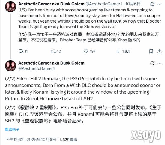This screenshot has width=165, height=145.
Task: Click the 下午12:42 · 2025年10月6日 timestamp
Action: pos(31,140)
